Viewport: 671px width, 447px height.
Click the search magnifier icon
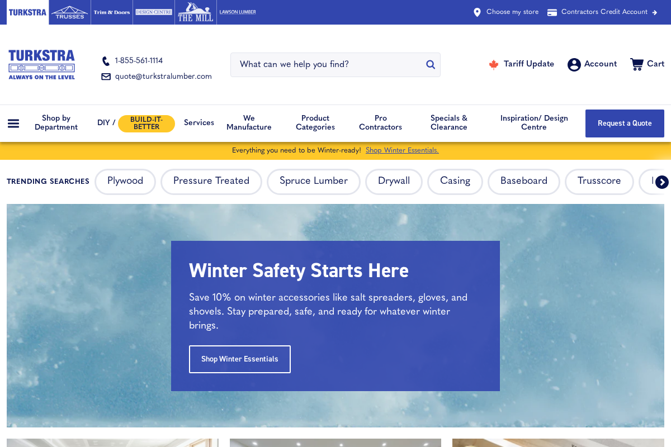[x=430, y=64]
